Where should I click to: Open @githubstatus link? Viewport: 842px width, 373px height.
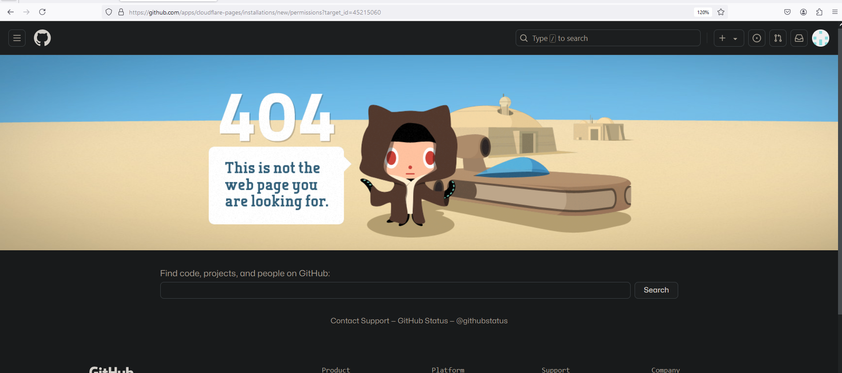pos(482,321)
